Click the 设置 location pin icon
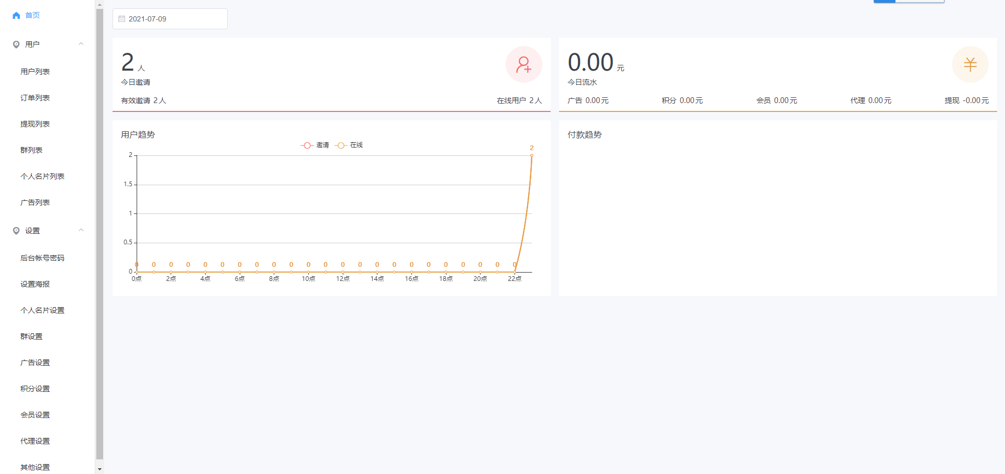Image resolution: width=1005 pixels, height=474 pixels. pyautogui.click(x=16, y=231)
